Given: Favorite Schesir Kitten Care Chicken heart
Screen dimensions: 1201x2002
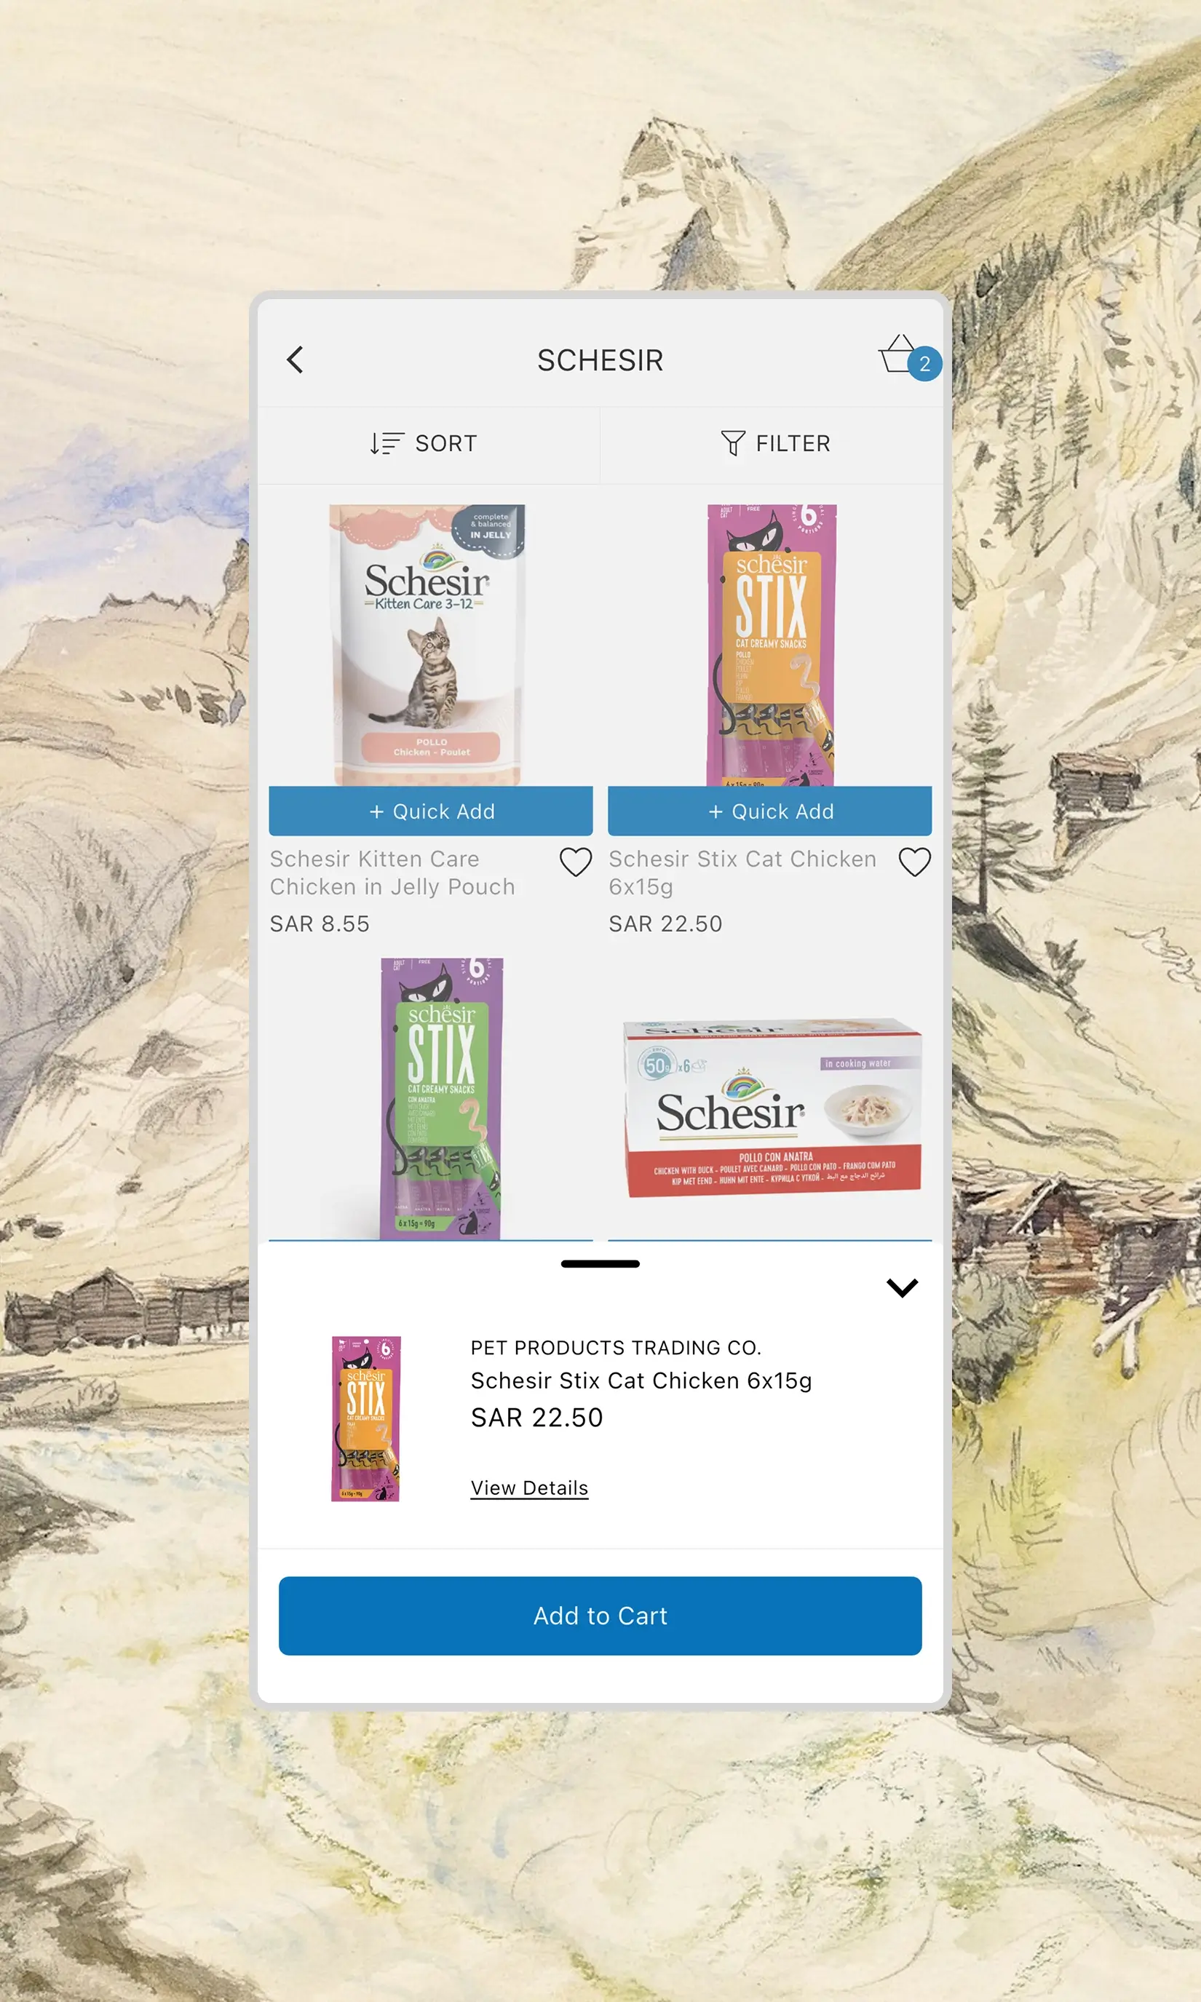Looking at the screenshot, I should (x=576, y=862).
